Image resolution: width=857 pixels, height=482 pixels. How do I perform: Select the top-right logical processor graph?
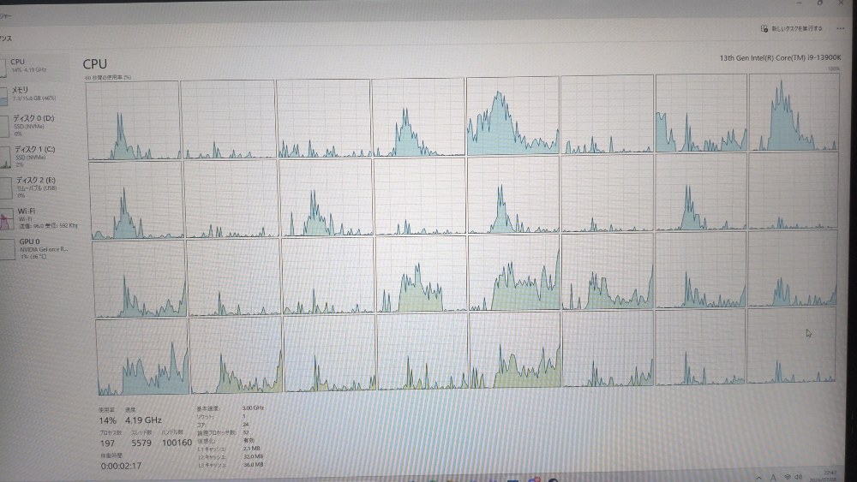click(794, 112)
